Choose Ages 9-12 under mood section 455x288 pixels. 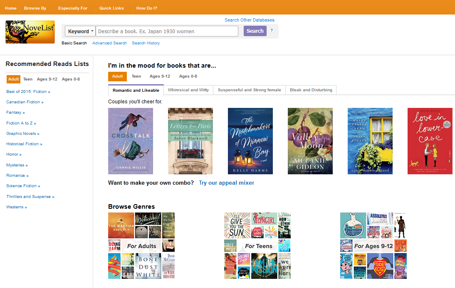click(160, 76)
